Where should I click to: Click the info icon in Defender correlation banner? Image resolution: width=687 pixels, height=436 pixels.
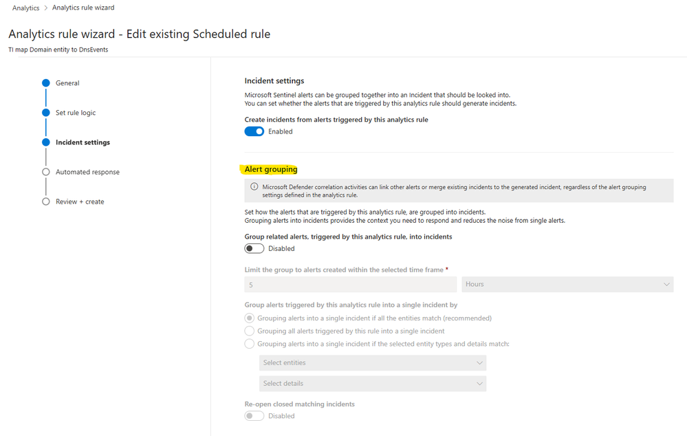pos(254,187)
